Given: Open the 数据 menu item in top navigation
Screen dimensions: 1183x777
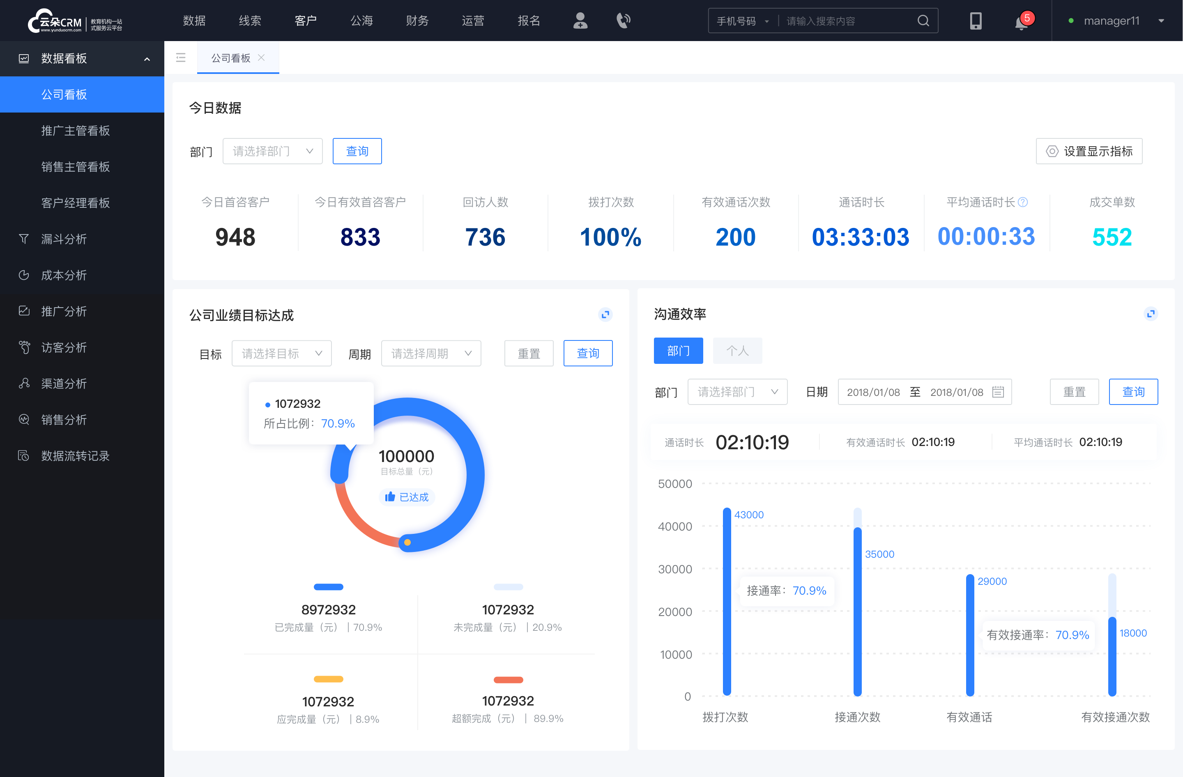Looking at the screenshot, I should pos(193,19).
